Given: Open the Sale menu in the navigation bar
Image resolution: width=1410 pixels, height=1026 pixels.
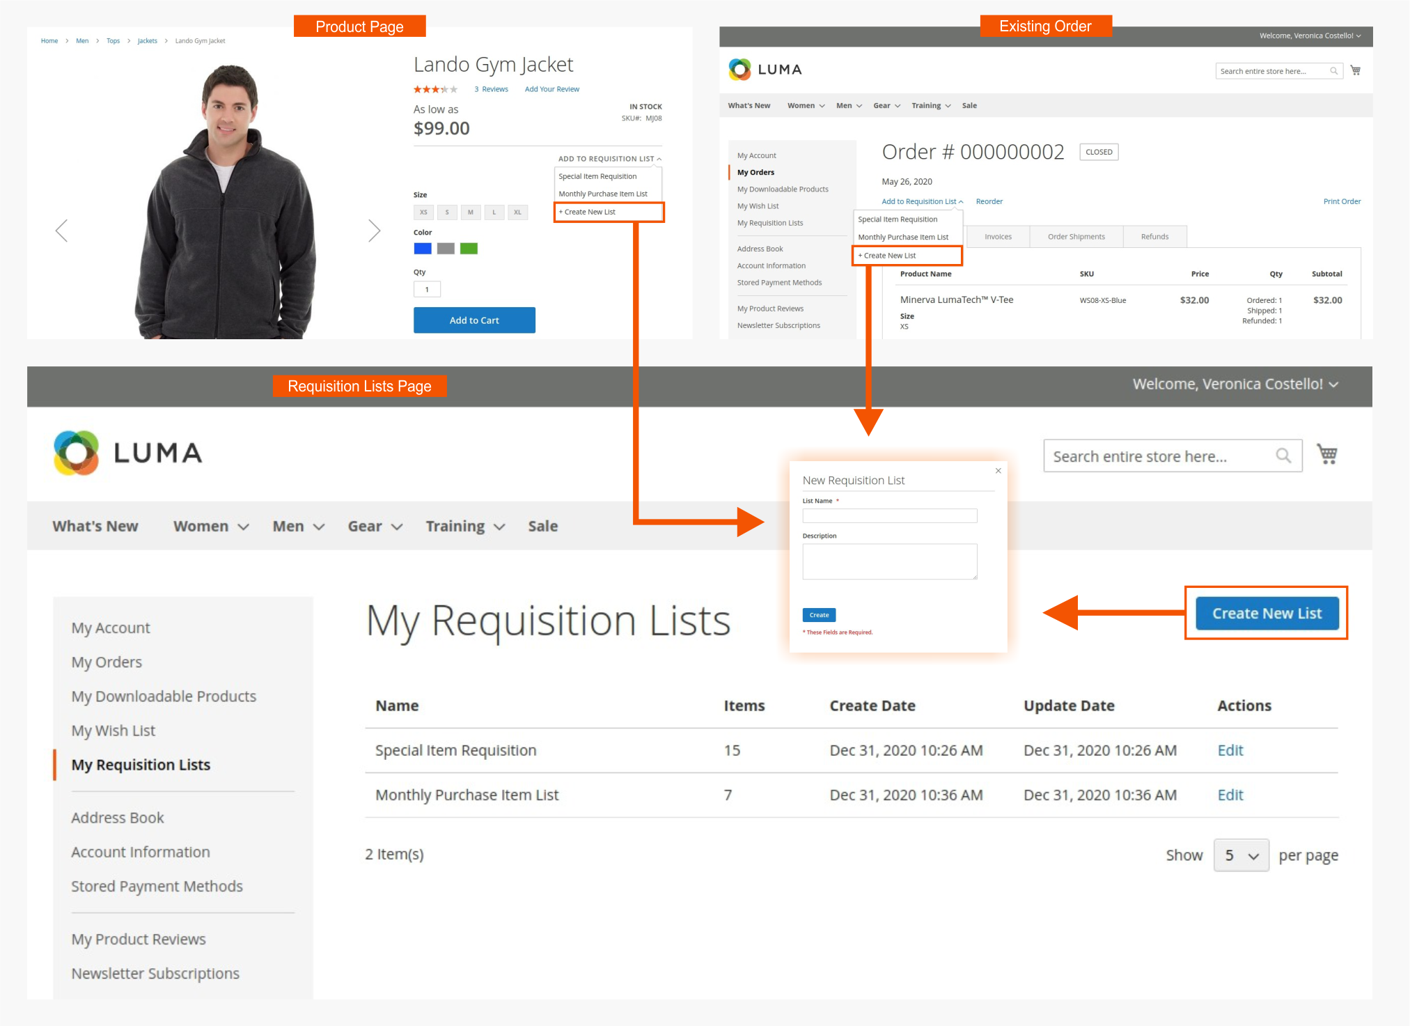Looking at the screenshot, I should click(x=543, y=526).
